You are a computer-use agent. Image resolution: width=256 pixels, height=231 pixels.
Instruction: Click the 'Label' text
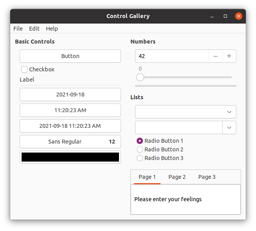(27, 80)
